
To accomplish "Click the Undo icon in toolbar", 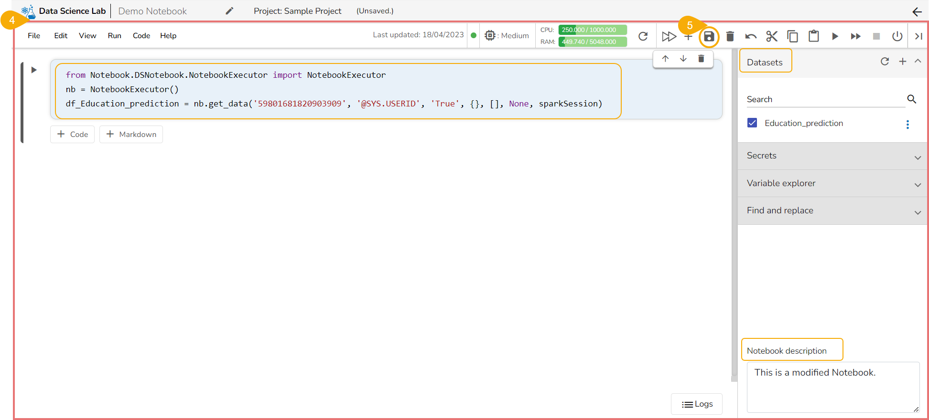I will (750, 36).
